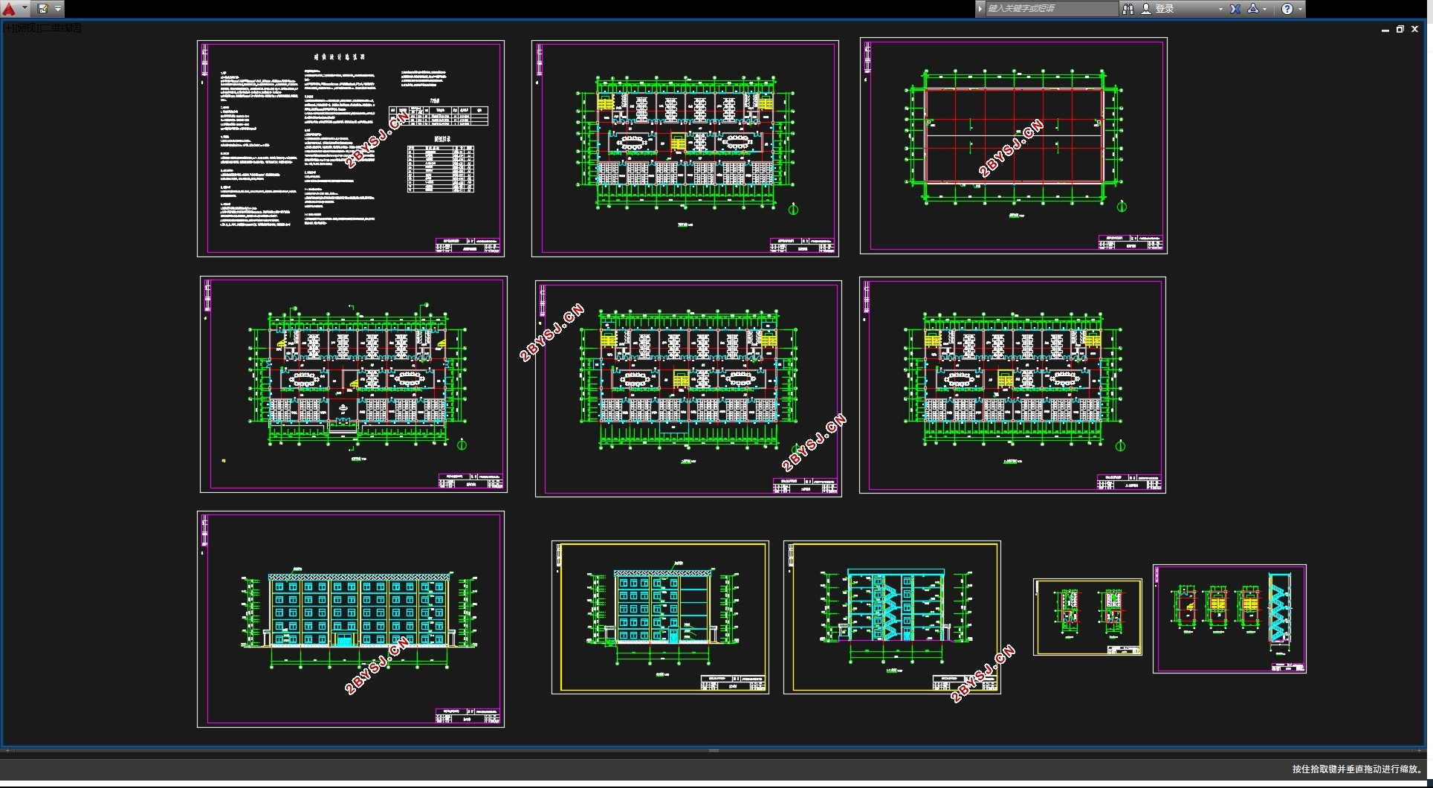1433x788 pixels.
Task: Select the section sheet showing staircases
Action: tap(892, 618)
